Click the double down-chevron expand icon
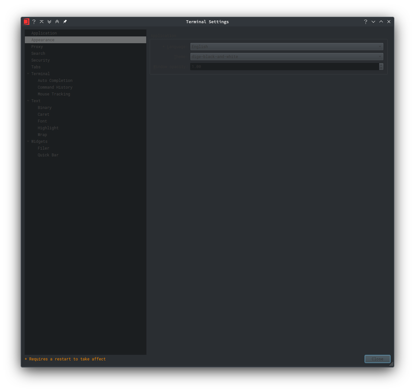 pos(49,22)
